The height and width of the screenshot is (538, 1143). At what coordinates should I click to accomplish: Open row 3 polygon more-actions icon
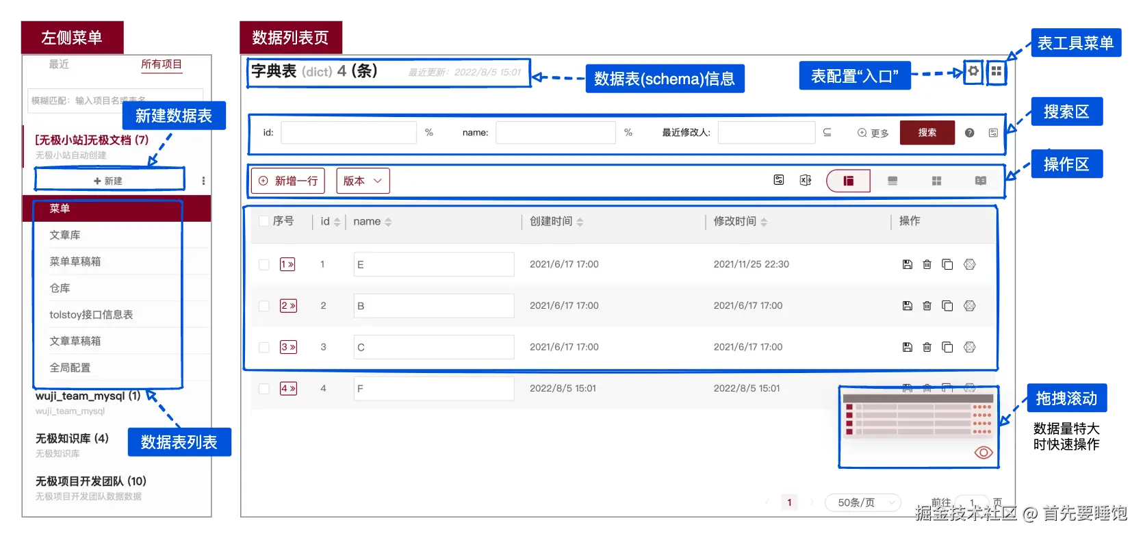coord(969,347)
